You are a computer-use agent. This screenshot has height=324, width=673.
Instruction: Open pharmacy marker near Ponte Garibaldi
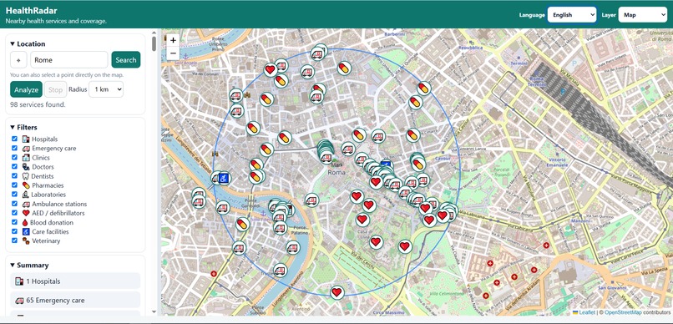point(242,225)
